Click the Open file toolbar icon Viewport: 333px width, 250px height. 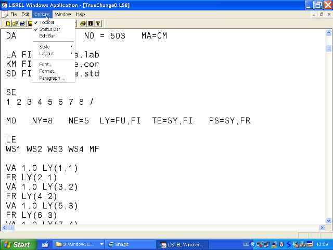[x=15, y=23]
